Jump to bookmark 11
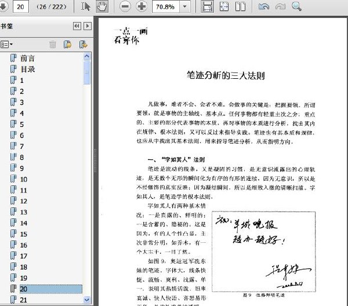Screen dimensions: 348x306 [24, 190]
